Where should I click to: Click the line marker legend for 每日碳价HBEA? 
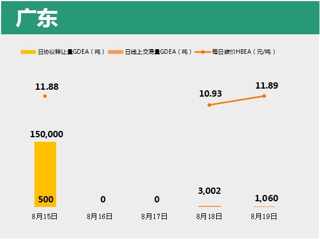click(202, 52)
